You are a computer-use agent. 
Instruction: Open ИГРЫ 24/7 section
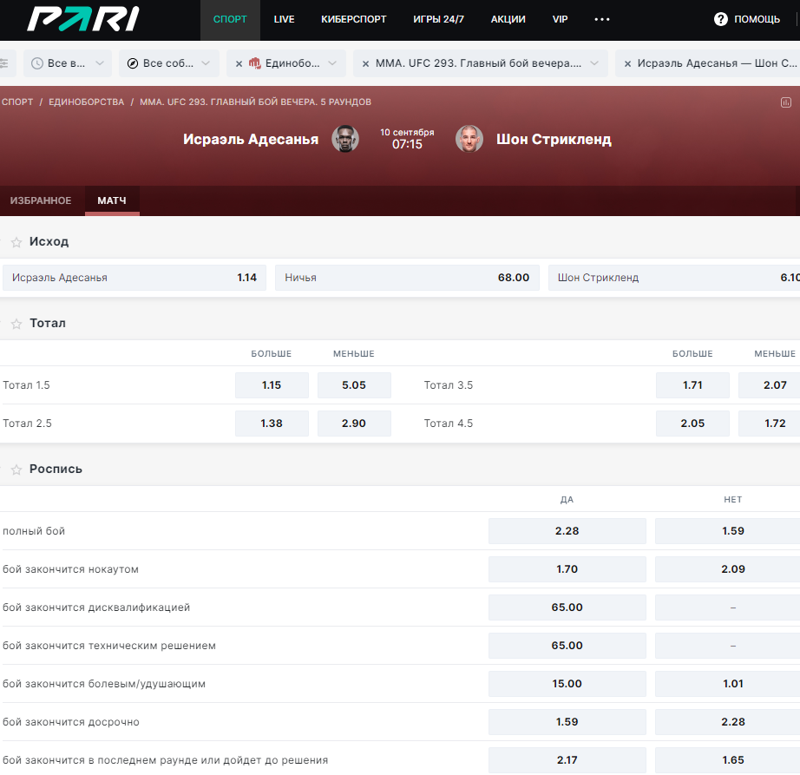pyautogui.click(x=439, y=19)
